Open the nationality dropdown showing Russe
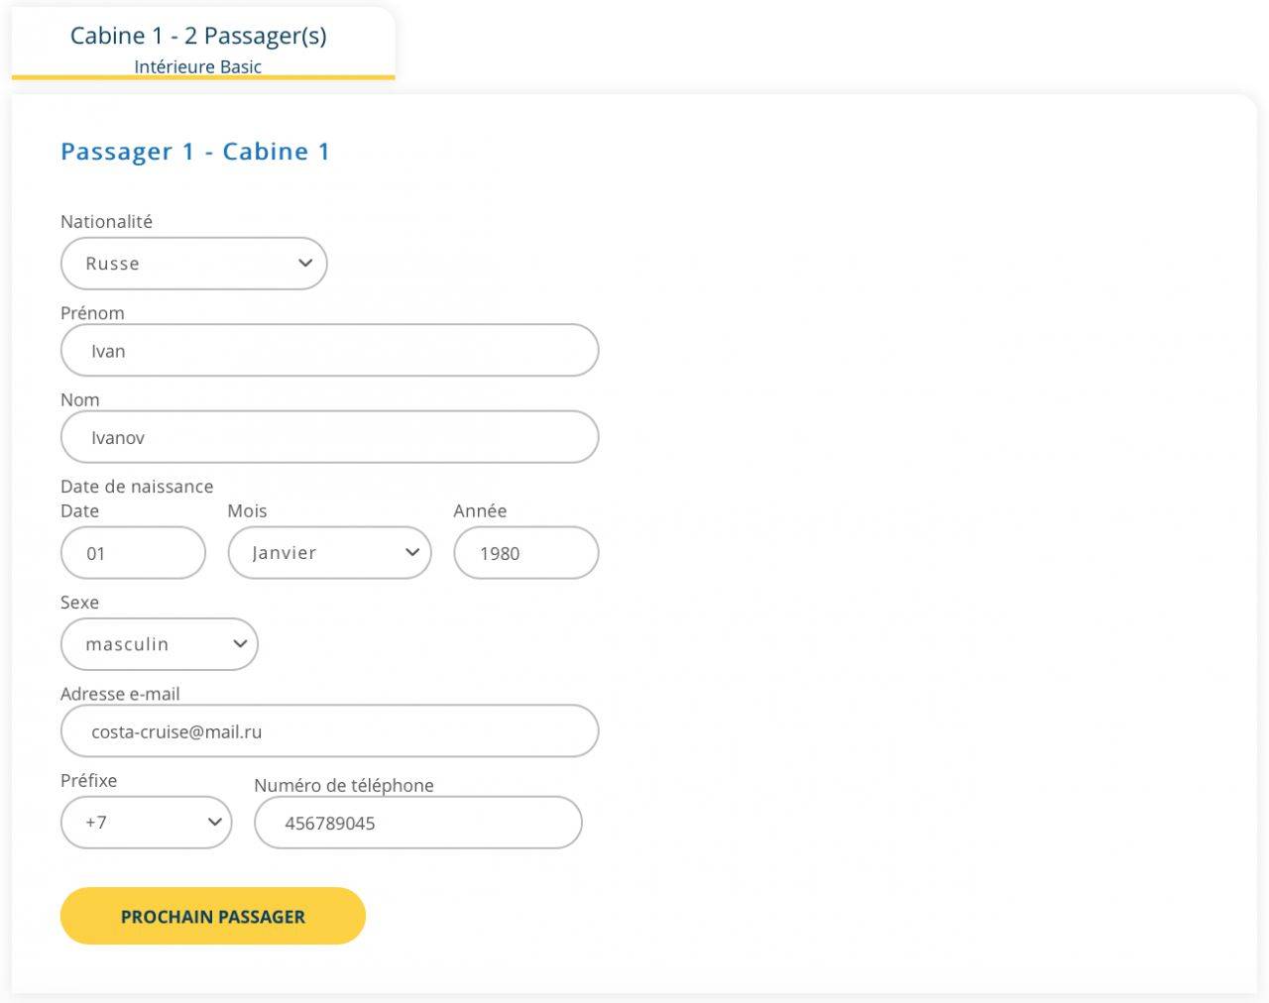The image size is (1269, 1003). tap(178, 264)
